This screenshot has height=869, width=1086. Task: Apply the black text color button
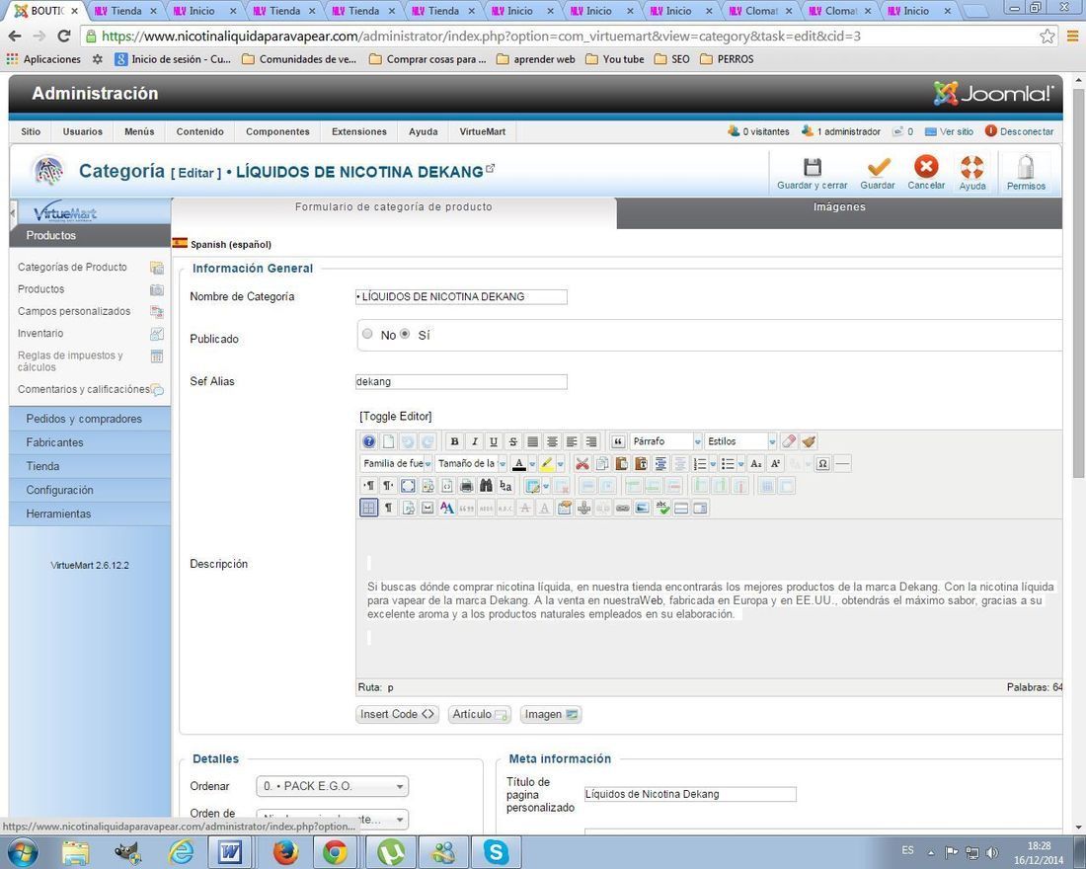click(518, 463)
